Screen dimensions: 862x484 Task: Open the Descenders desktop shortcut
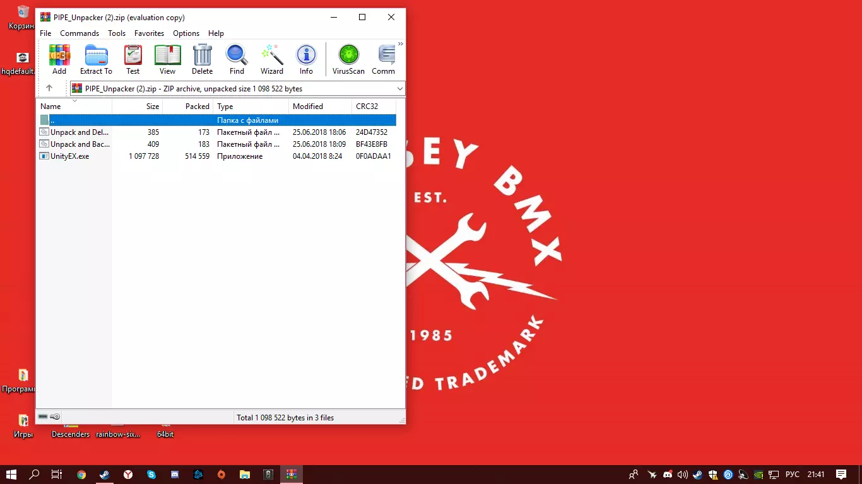pos(71,432)
